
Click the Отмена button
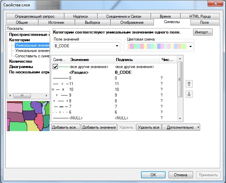[181, 175]
